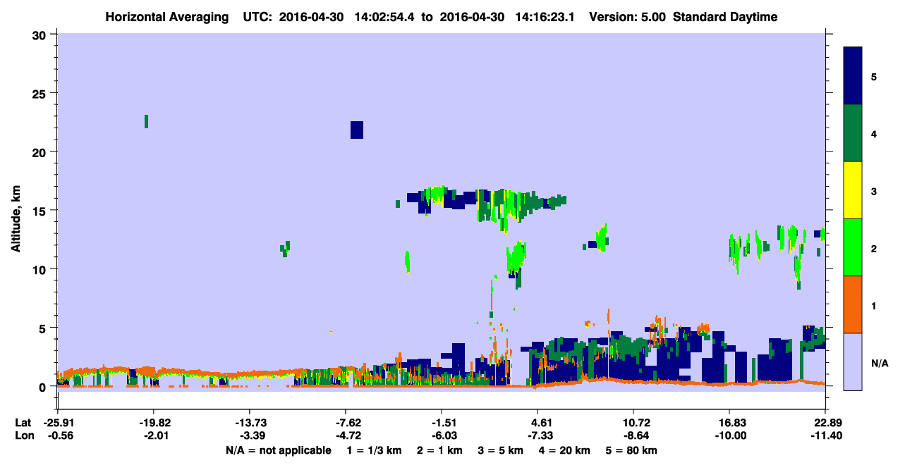The height and width of the screenshot is (470, 917).
Task: Click the start time '14:02:54.4' in the title
Action: tap(386, 17)
